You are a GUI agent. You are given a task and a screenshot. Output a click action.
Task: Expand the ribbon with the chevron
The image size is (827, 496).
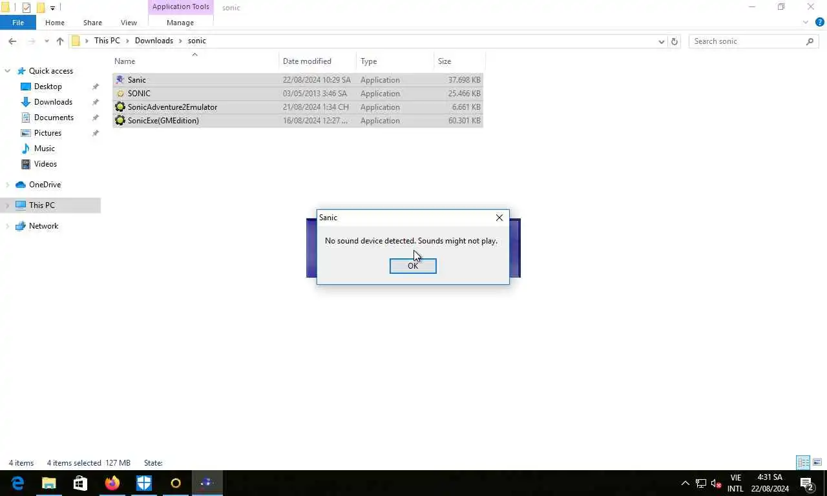(x=805, y=23)
